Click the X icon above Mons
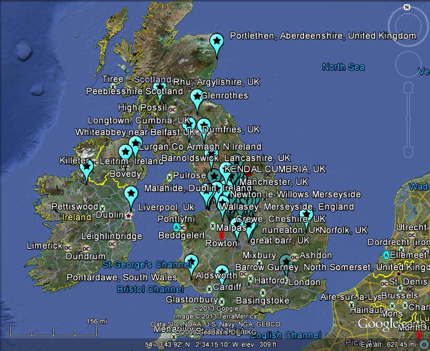 [393, 306]
